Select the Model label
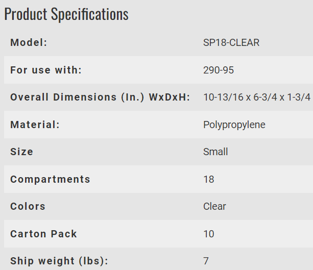 [x=29, y=42]
